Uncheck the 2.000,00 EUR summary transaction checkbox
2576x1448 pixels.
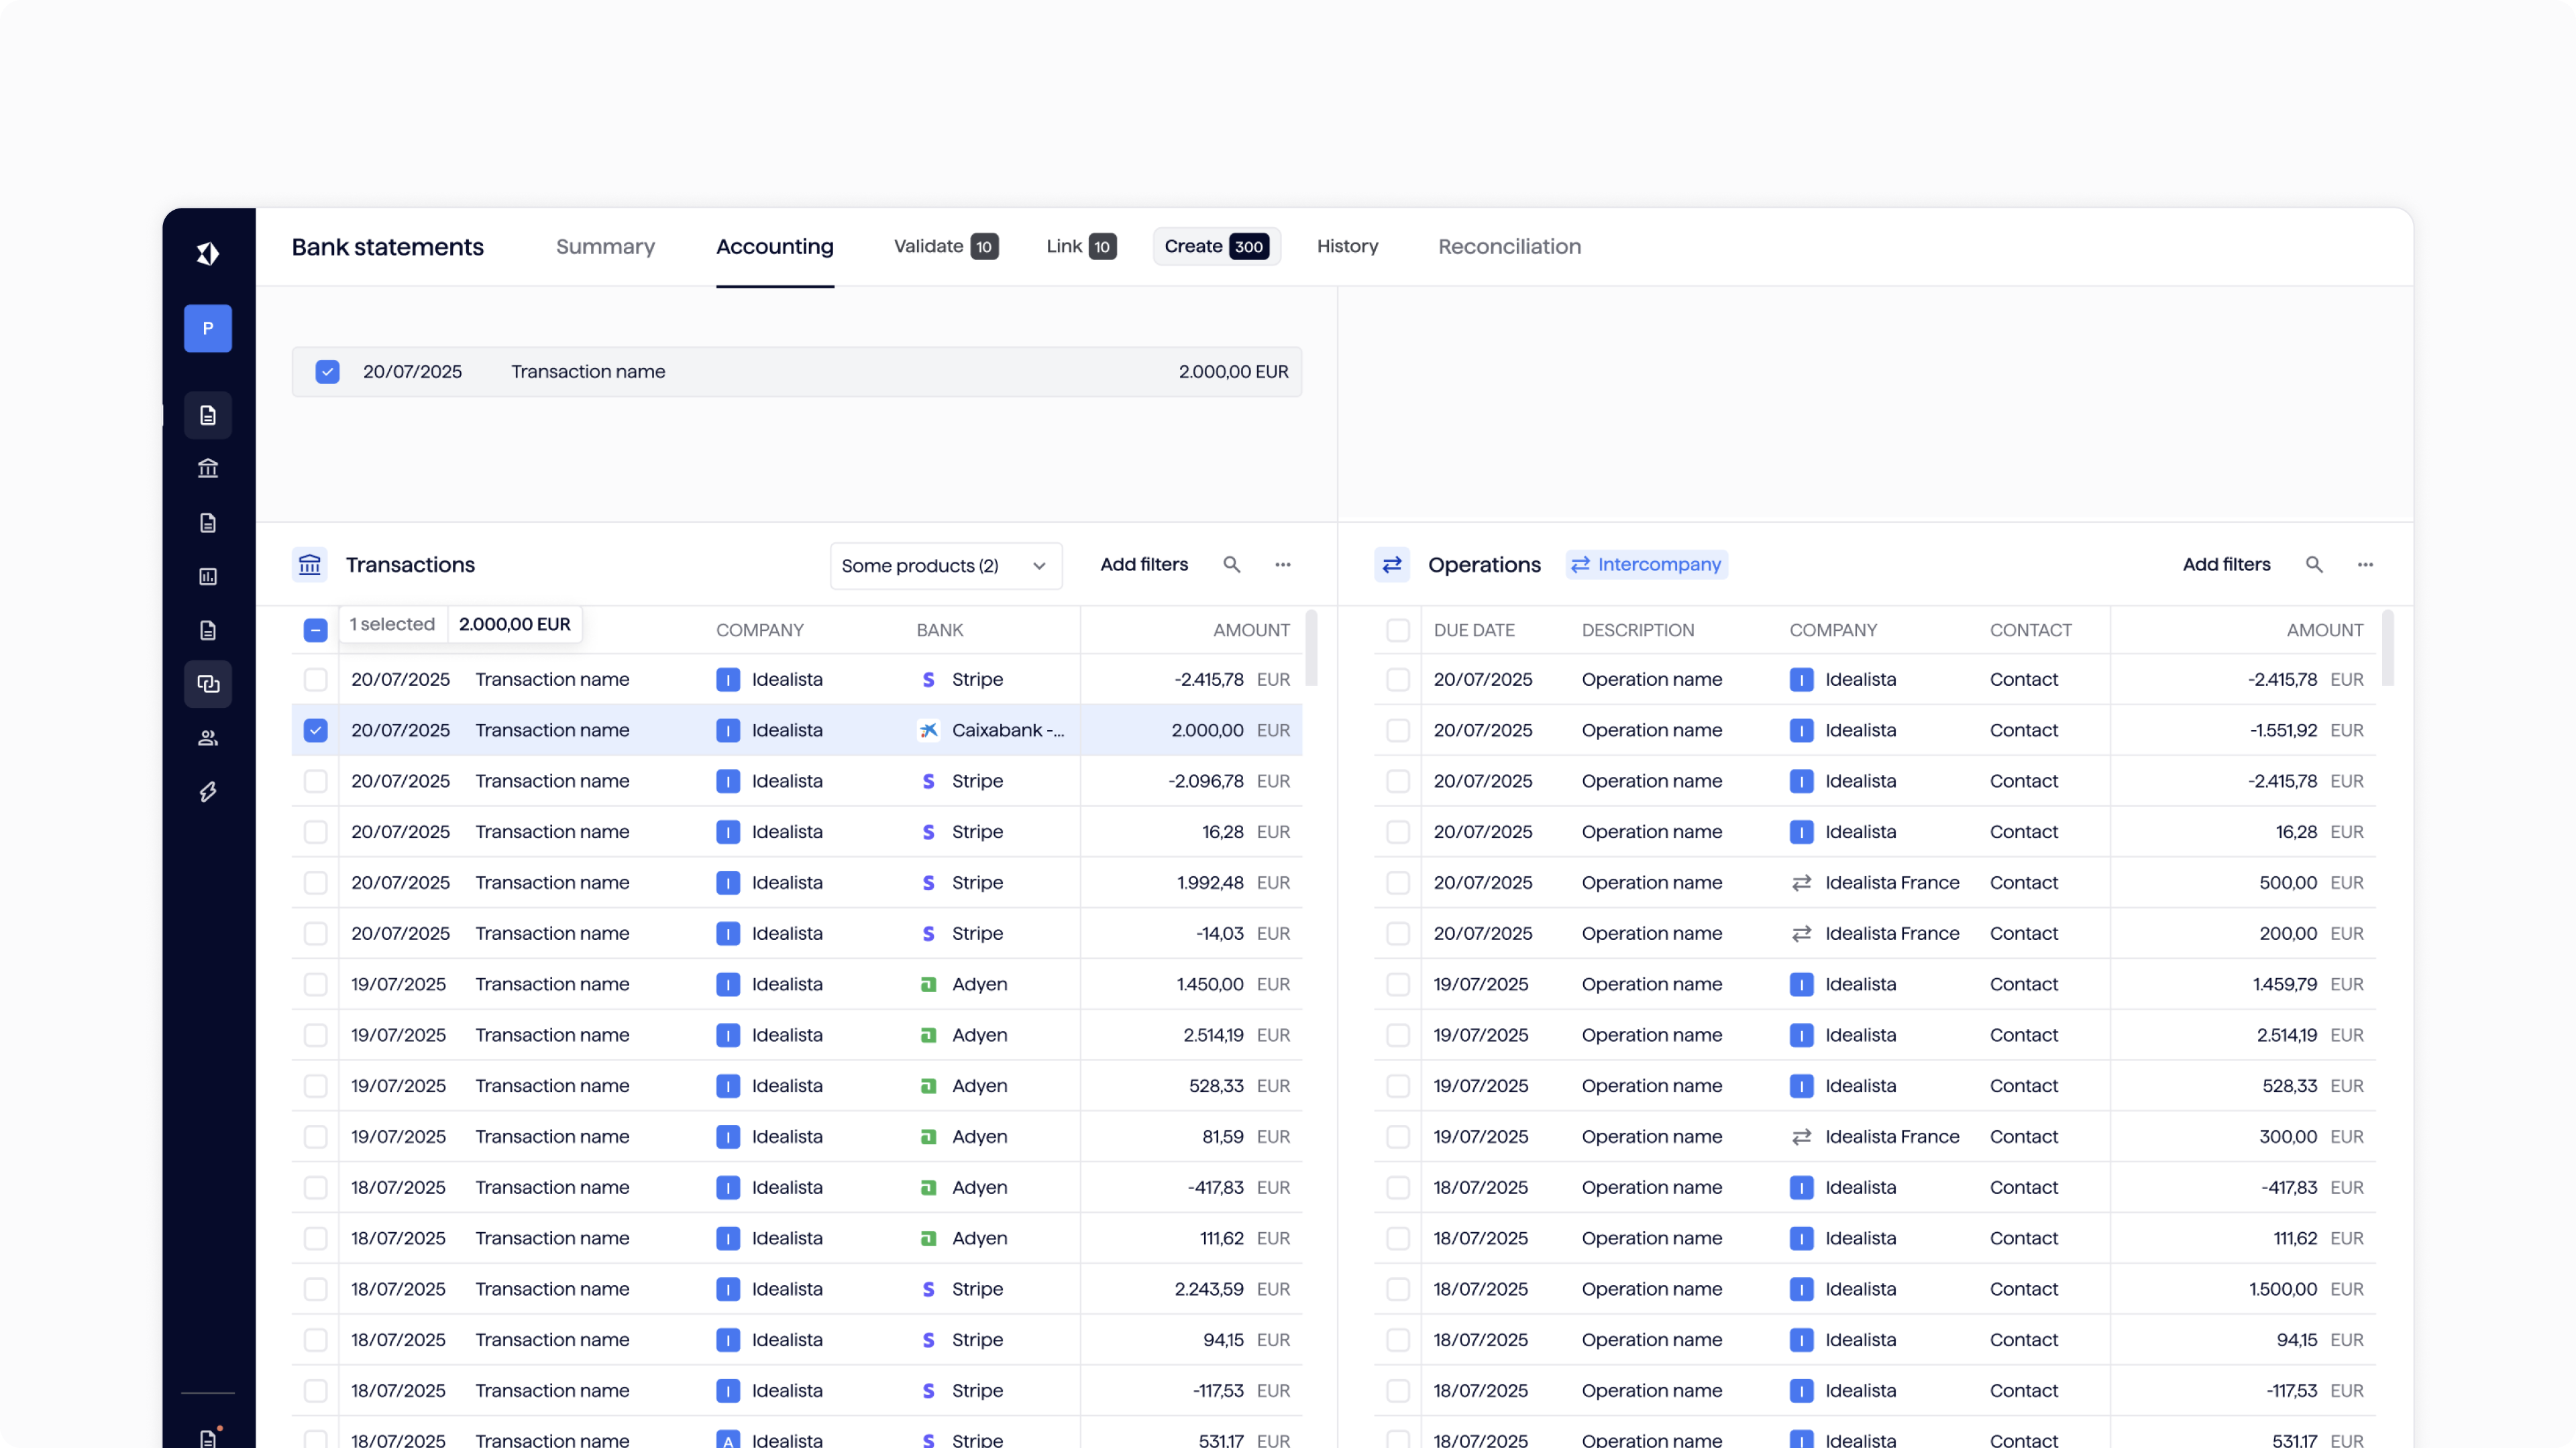coord(327,372)
